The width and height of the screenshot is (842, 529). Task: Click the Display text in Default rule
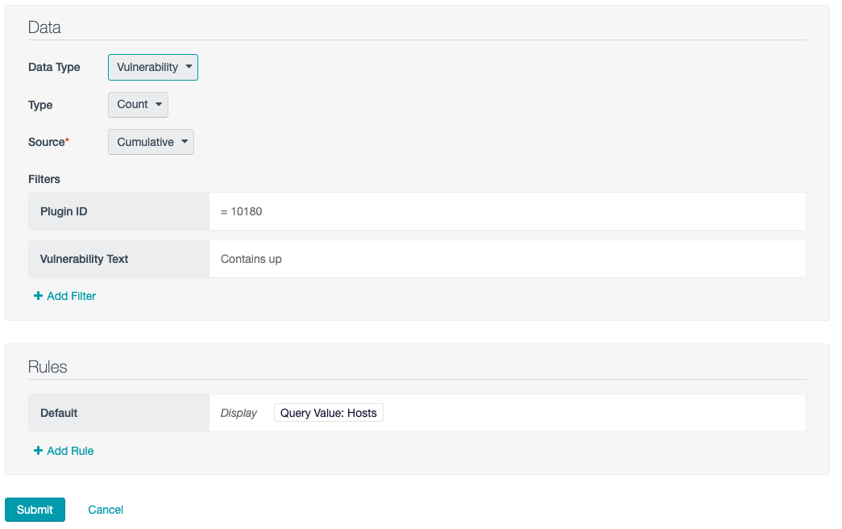[x=238, y=413]
